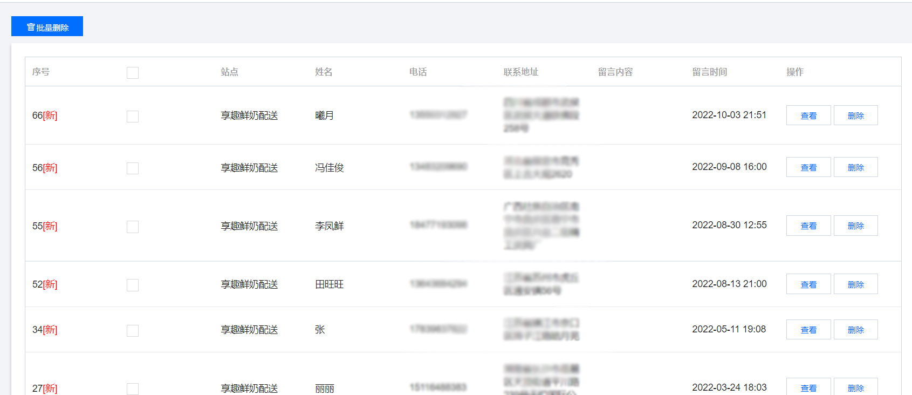Check the checkbox for row 27
This screenshot has width=912, height=395.
(133, 389)
